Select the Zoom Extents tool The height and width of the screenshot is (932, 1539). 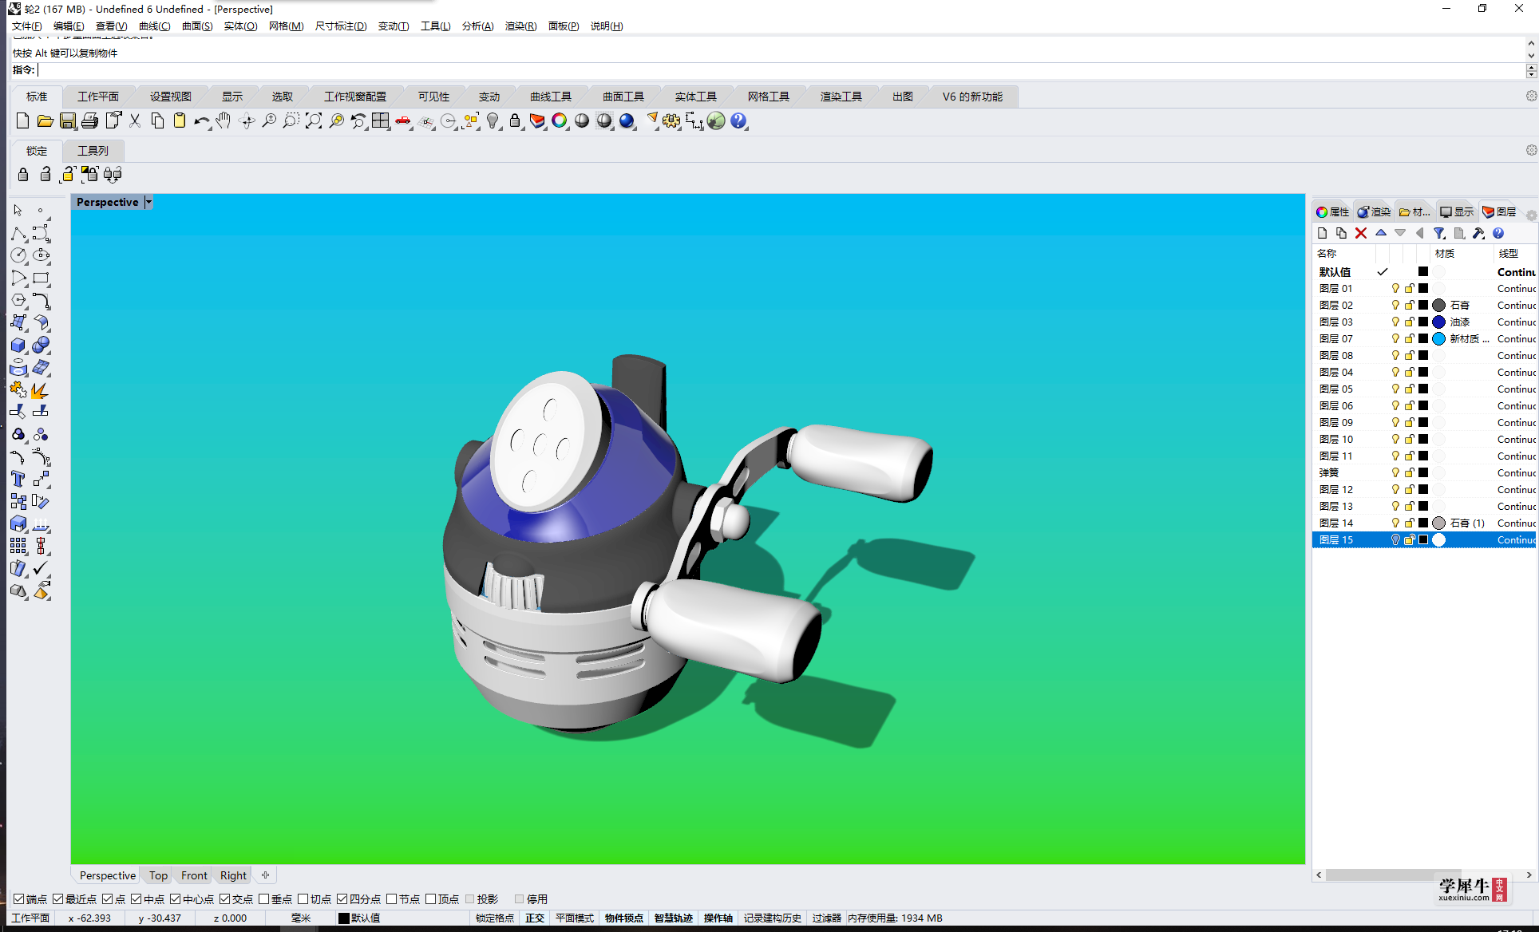[x=314, y=120]
